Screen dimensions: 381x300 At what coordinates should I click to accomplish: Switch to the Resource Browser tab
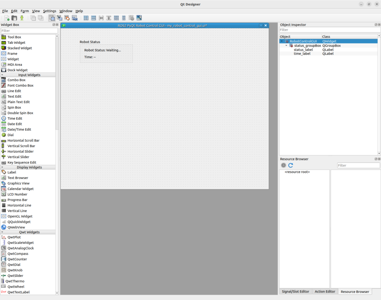point(355,291)
